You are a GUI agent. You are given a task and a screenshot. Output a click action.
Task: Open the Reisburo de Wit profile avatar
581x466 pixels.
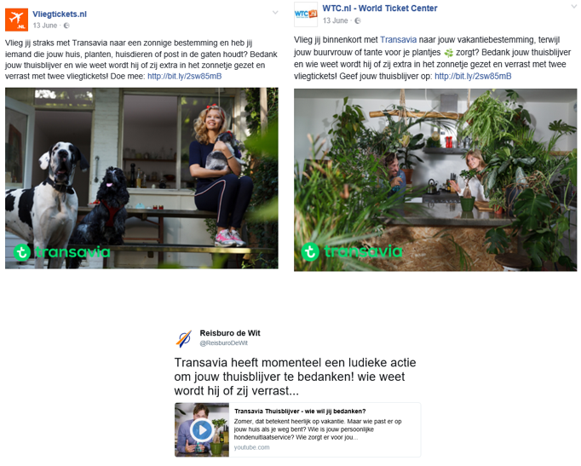(x=184, y=338)
